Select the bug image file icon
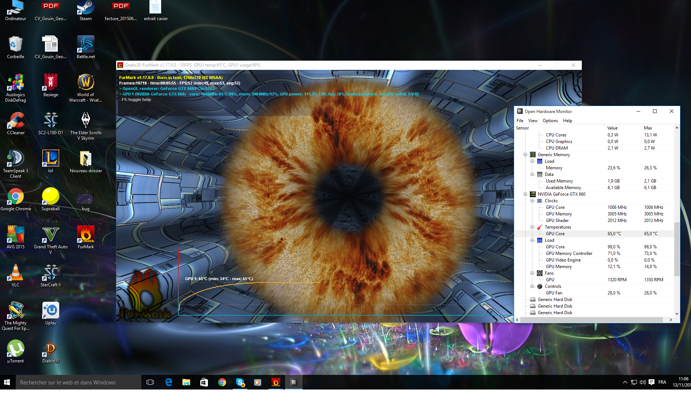The width and height of the screenshot is (691, 395). [86, 202]
